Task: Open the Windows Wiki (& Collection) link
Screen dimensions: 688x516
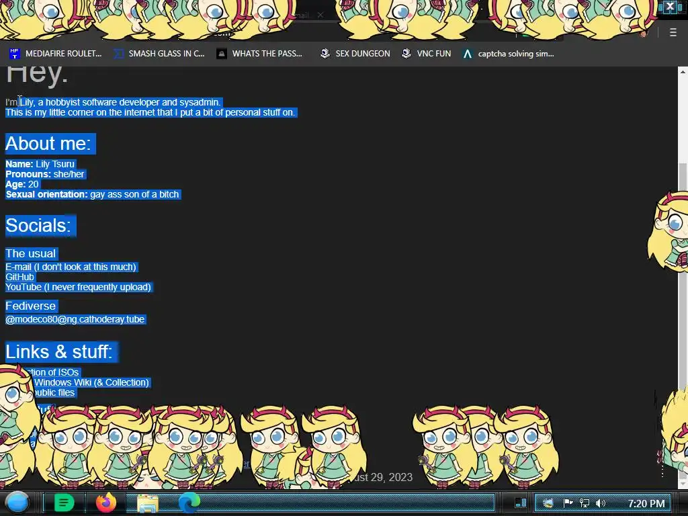Action: [91, 382]
